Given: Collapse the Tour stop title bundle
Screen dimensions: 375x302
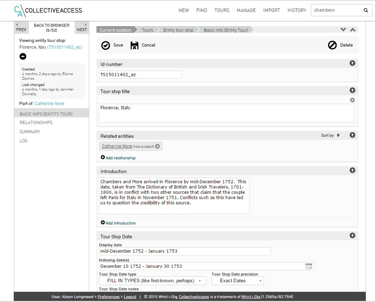Looking at the screenshot, I should (x=352, y=90).
